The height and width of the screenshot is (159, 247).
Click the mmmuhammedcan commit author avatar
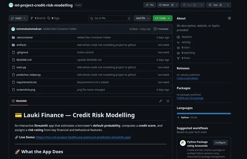coord(13,29)
